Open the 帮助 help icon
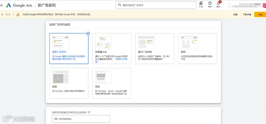 pos(210,4)
